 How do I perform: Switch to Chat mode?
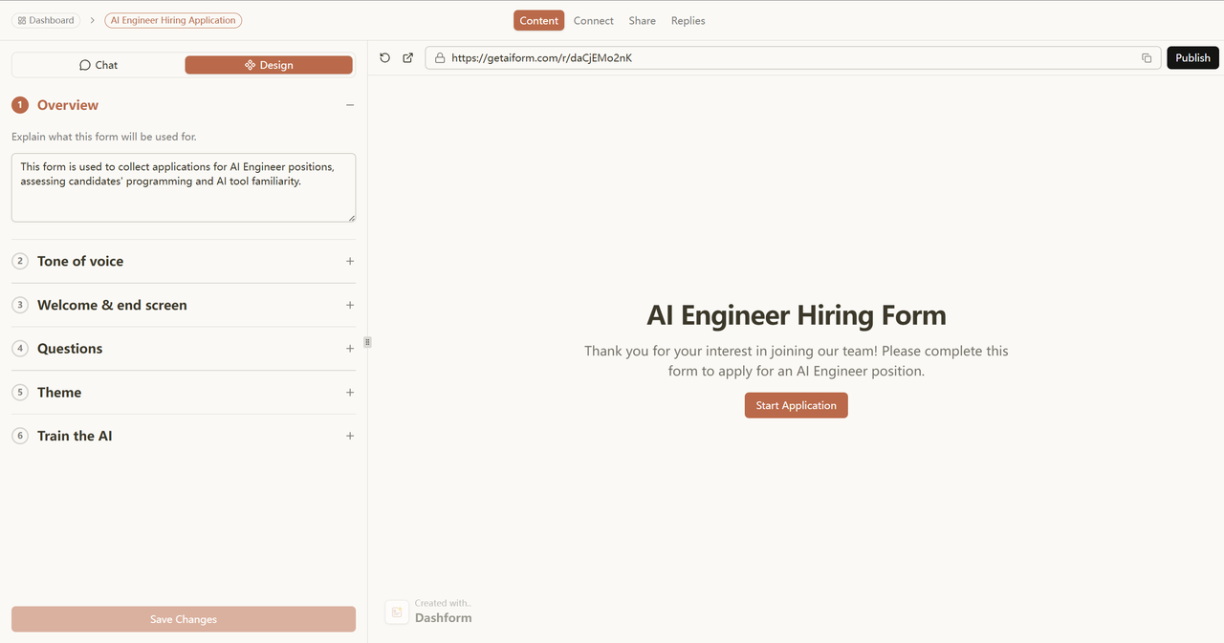(x=98, y=65)
